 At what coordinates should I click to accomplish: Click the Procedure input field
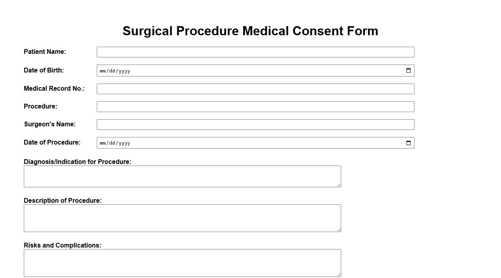[x=255, y=106]
